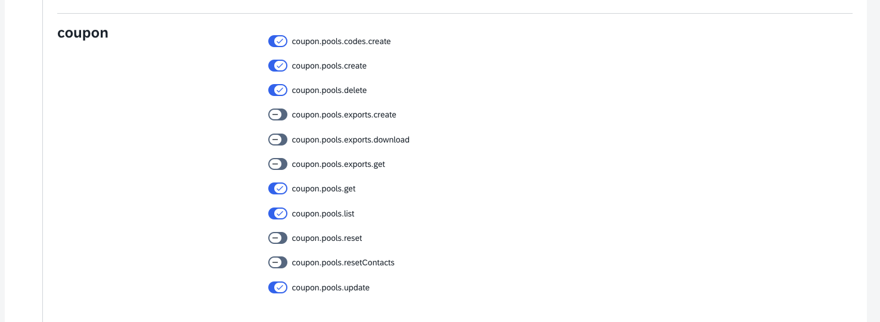Click the coupon.pools.exports.get label text
This screenshot has height=322, width=880.
pyautogui.click(x=338, y=164)
